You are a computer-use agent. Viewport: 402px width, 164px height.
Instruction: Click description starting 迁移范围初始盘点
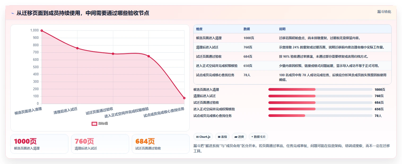click(320, 38)
